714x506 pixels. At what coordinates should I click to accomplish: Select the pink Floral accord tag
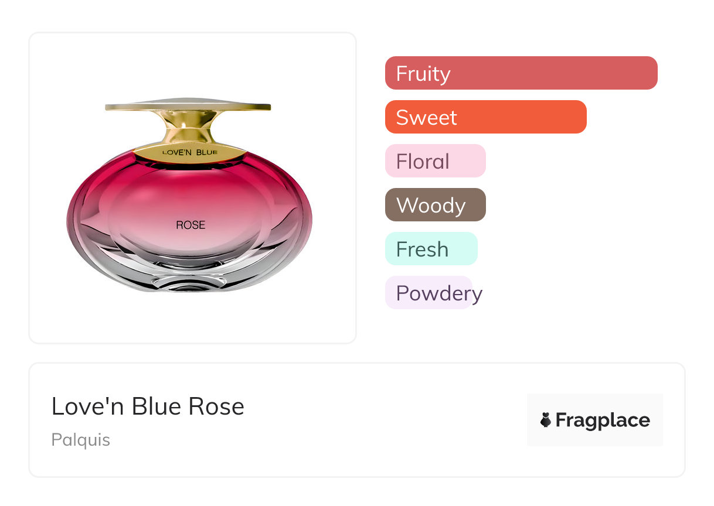(435, 161)
